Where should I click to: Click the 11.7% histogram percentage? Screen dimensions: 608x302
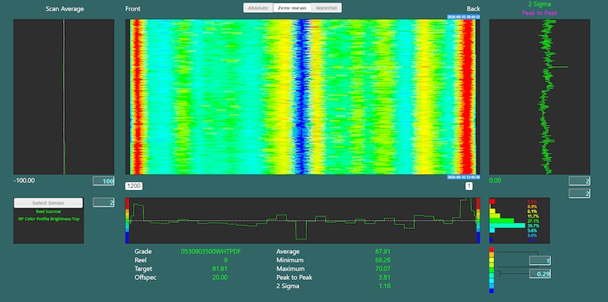coord(534,216)
